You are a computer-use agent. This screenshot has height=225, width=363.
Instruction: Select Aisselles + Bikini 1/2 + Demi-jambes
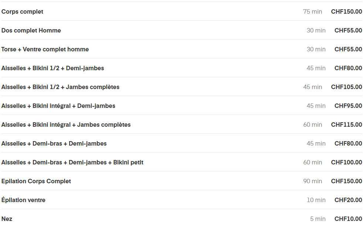click(x=52, y=68)
